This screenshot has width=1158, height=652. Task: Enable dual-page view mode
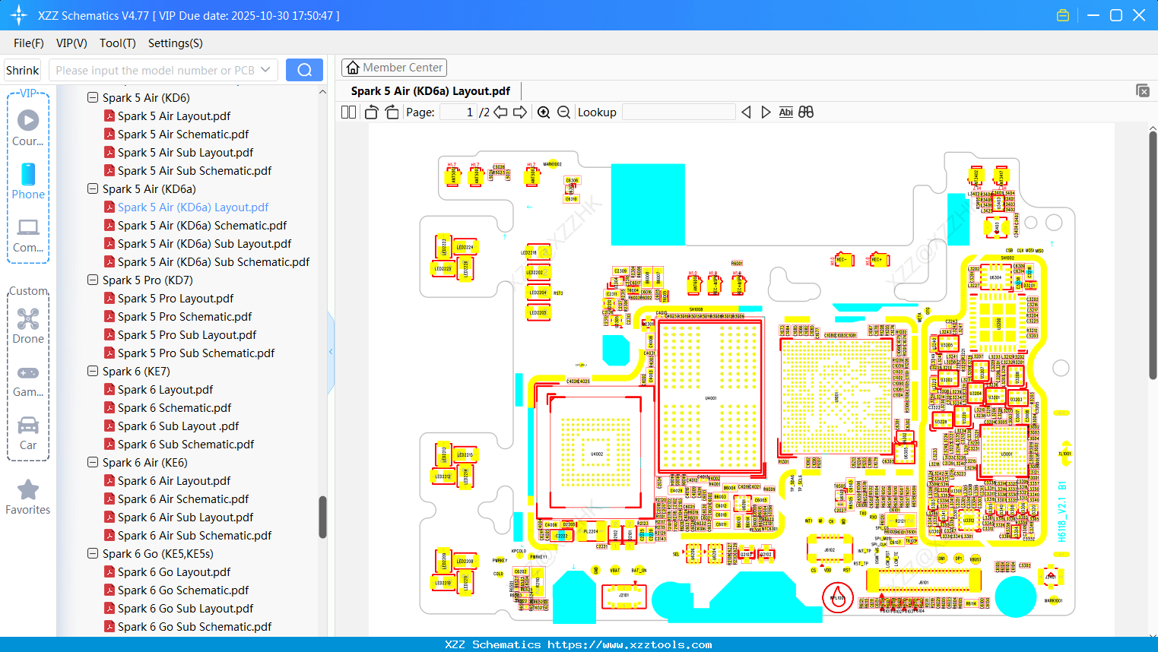[347, 112]
